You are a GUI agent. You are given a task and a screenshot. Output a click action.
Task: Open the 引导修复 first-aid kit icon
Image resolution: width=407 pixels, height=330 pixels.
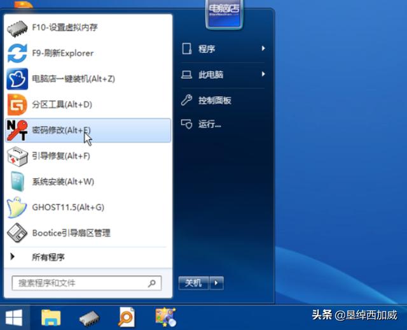pyautogui.click(x=17, y=156)
